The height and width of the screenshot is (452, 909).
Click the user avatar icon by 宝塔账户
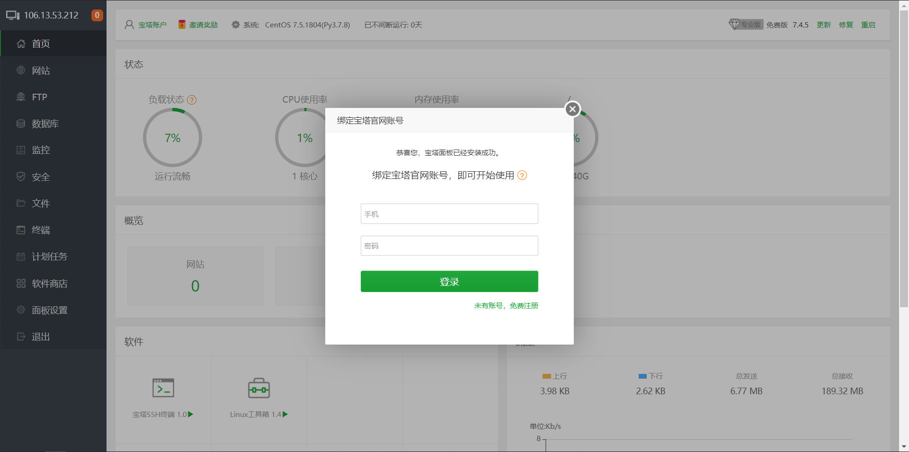coord(129,25)
